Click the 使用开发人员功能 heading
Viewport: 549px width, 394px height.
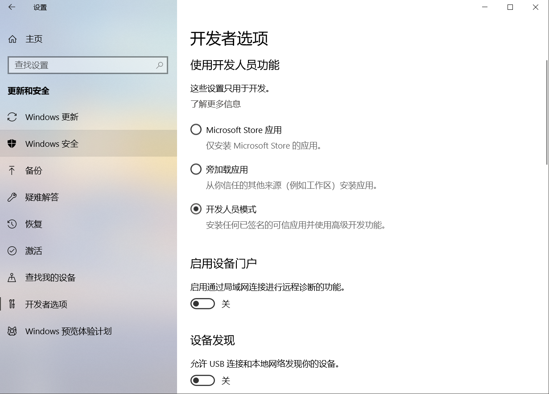(235, 65)
